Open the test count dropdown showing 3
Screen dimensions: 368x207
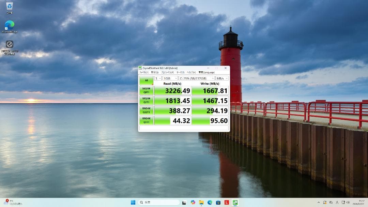[x=157, y=78]
